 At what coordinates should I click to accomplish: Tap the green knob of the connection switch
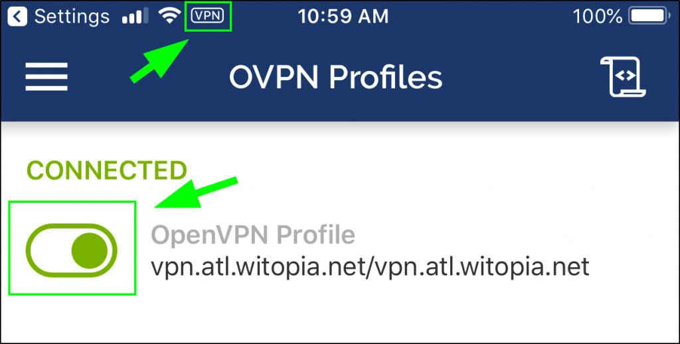pyautogui.click(x=90, y=251)
